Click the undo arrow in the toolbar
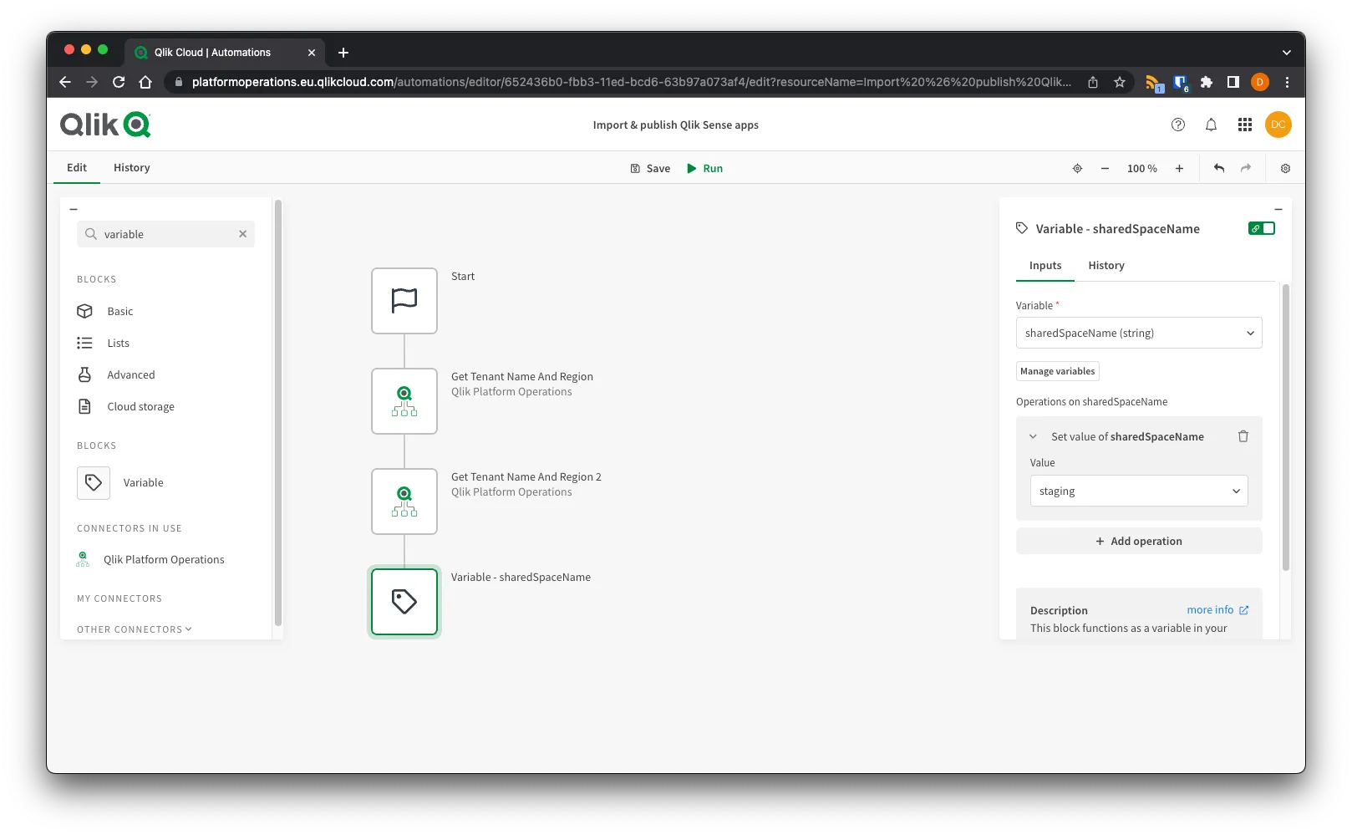The width and height of the screenshot is (1352, 835). tap(1218, 168)
